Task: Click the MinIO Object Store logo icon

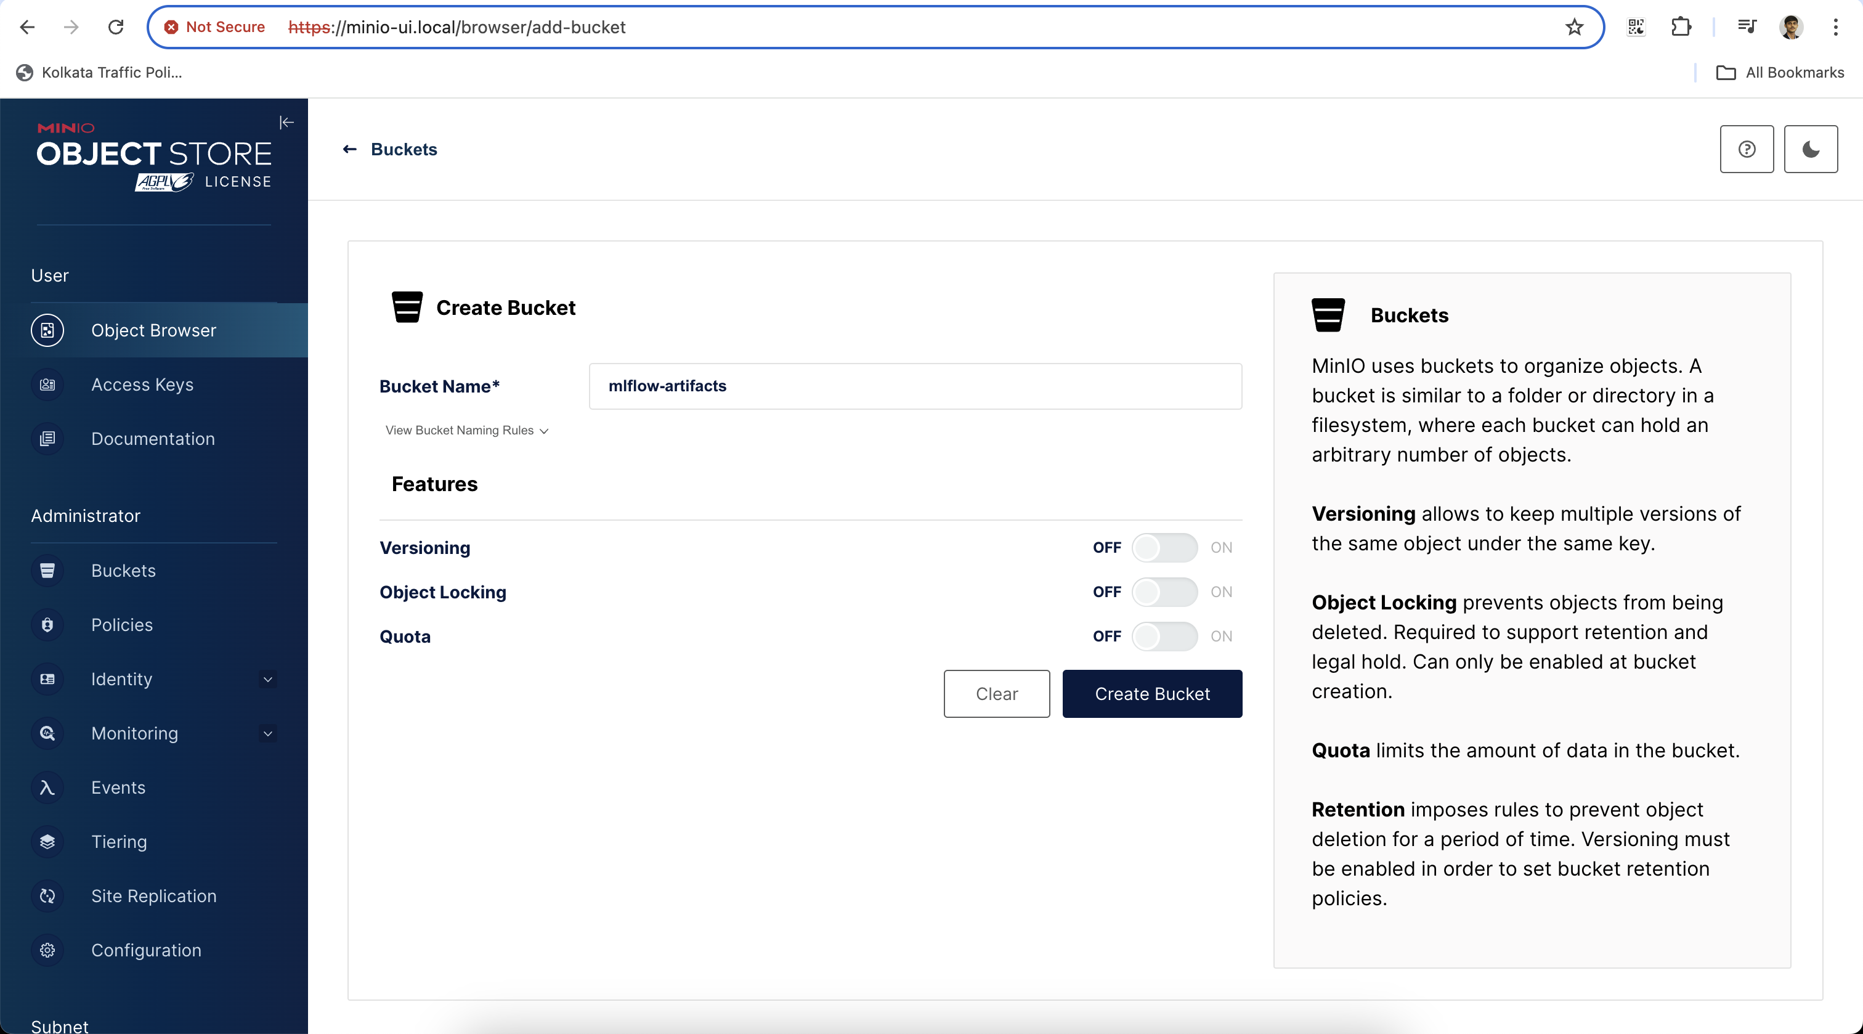Action: [x=153, y=152]
